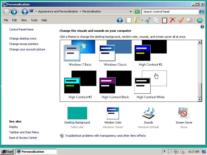Select the High Contrast #2 theme
The height and width of the screenshot is (155, 207).
80,85
